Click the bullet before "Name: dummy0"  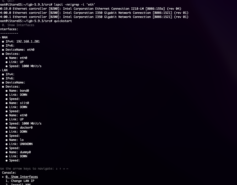pos(7,152)
